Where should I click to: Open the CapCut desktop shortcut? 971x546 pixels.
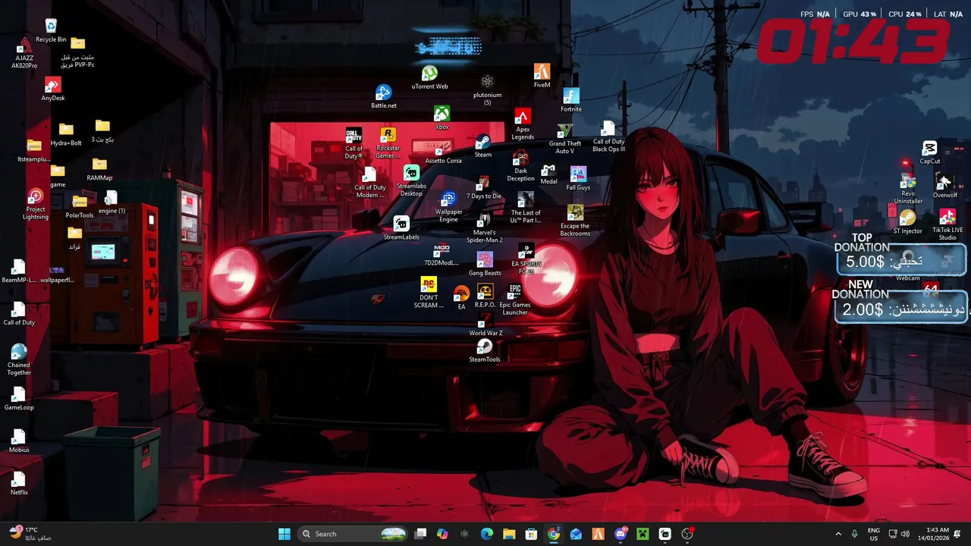click(930, 153)
